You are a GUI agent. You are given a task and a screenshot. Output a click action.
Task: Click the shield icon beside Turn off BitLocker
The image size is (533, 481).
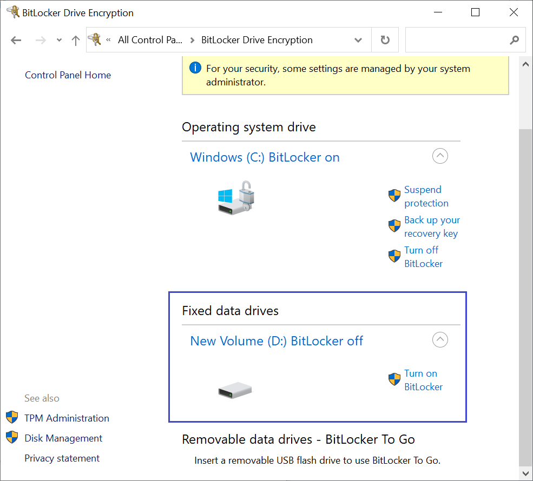pyautogui.click(x=394, y=256)
